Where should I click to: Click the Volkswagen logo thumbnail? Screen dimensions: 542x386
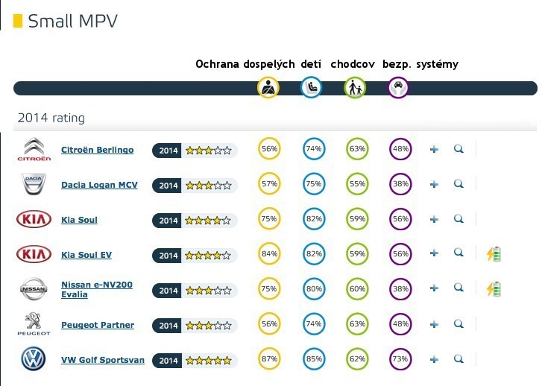pyautogui.click(x=34, y=360)
